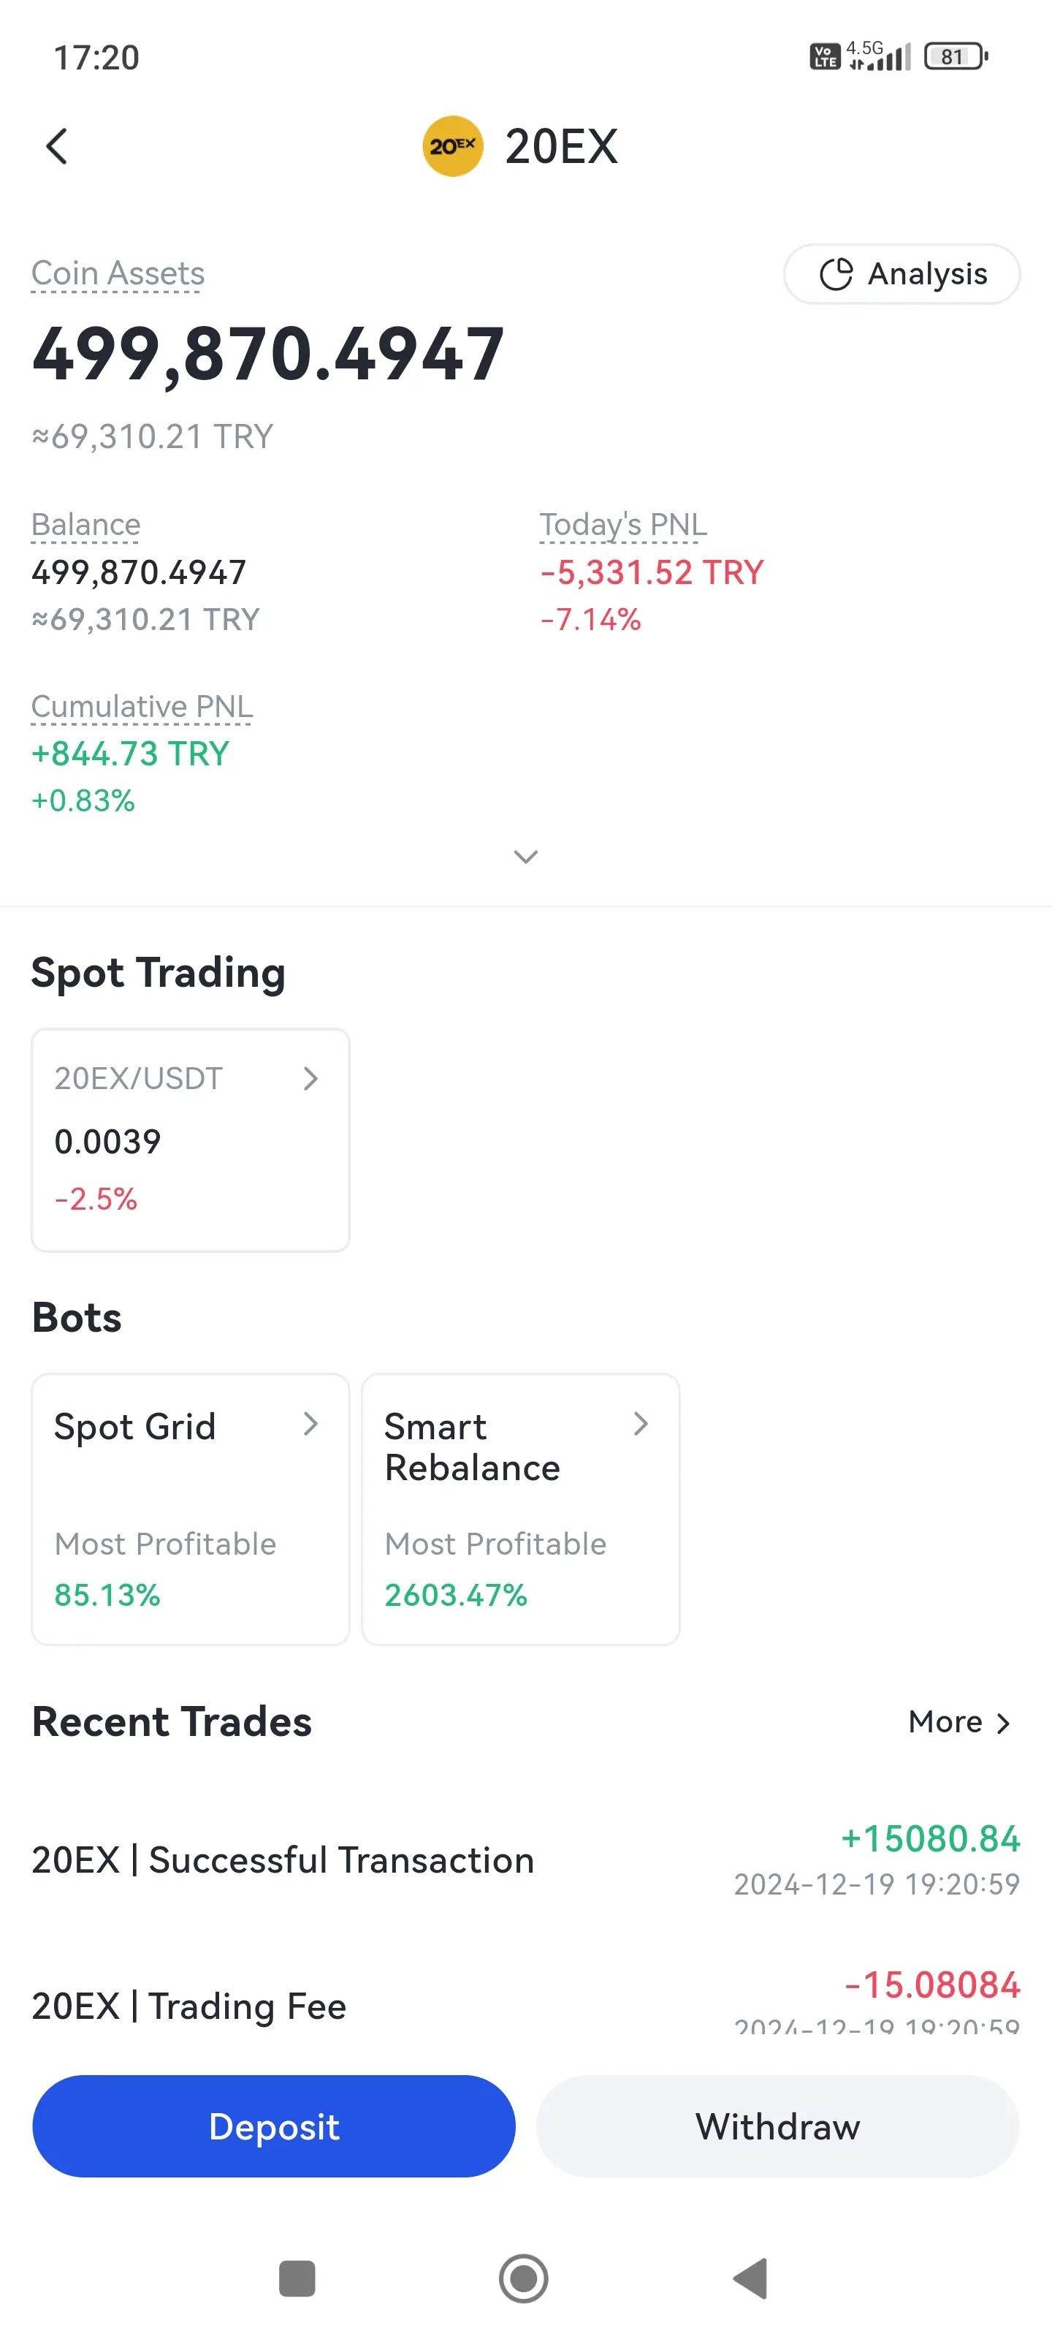The height and width of the screenshot is (2339, 1052).
Task: Tap Coin Assets label for info
Action: pos(118,273)
